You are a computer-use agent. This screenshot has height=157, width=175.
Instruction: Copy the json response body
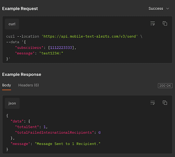(165, 103)
